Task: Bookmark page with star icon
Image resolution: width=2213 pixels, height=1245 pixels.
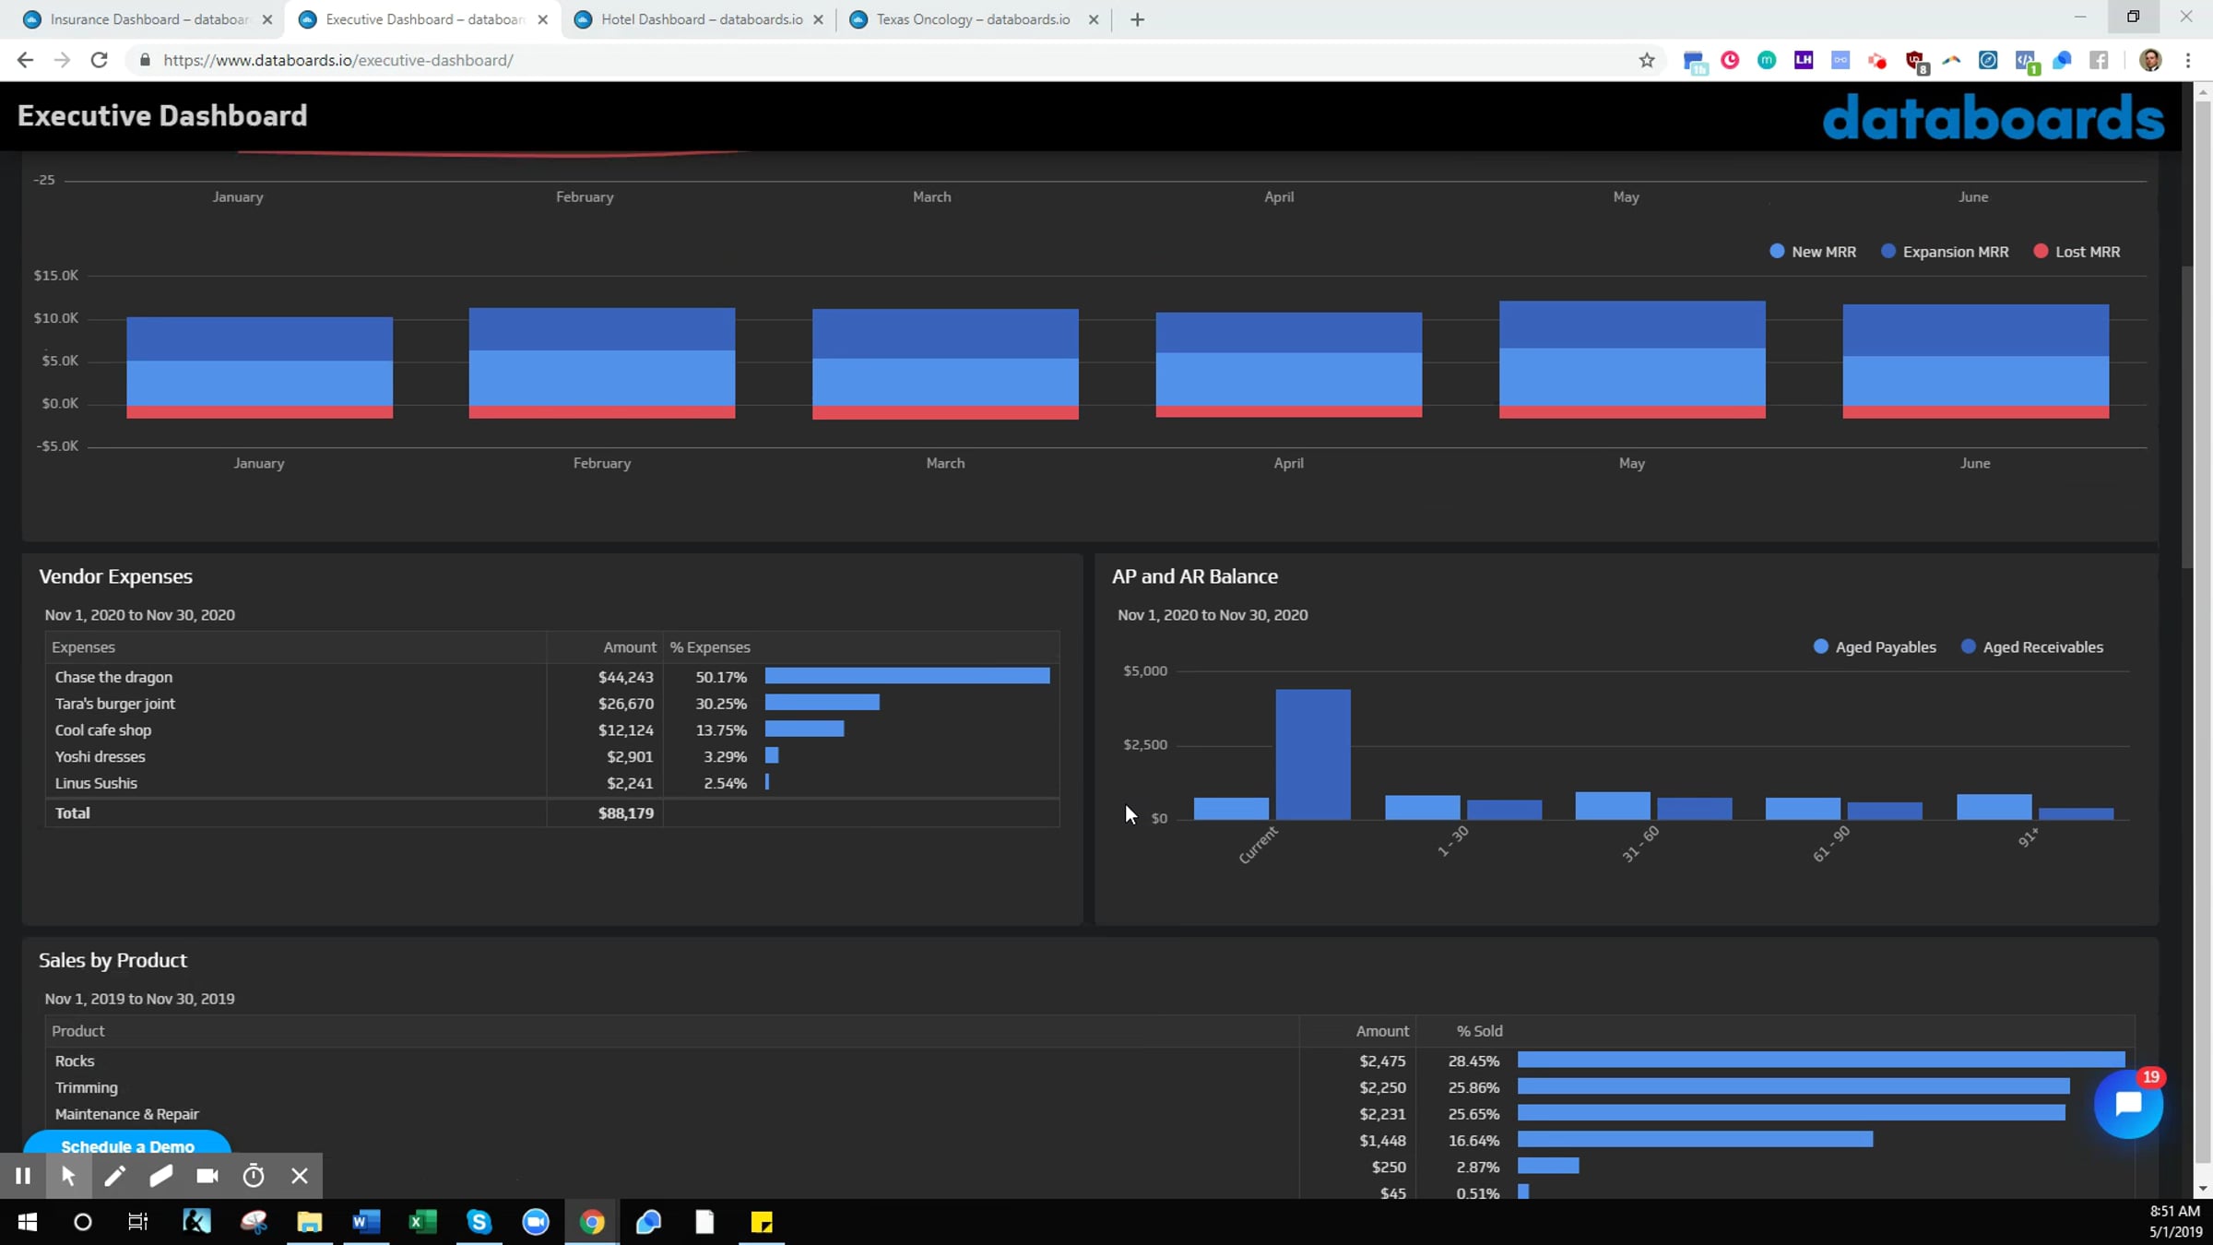Action: (x=1647, y=61)
